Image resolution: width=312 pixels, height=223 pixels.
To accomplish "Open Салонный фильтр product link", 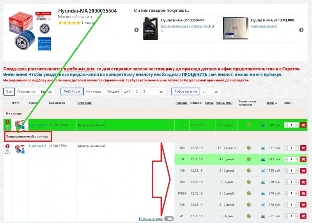I will [x=264, y=26].
